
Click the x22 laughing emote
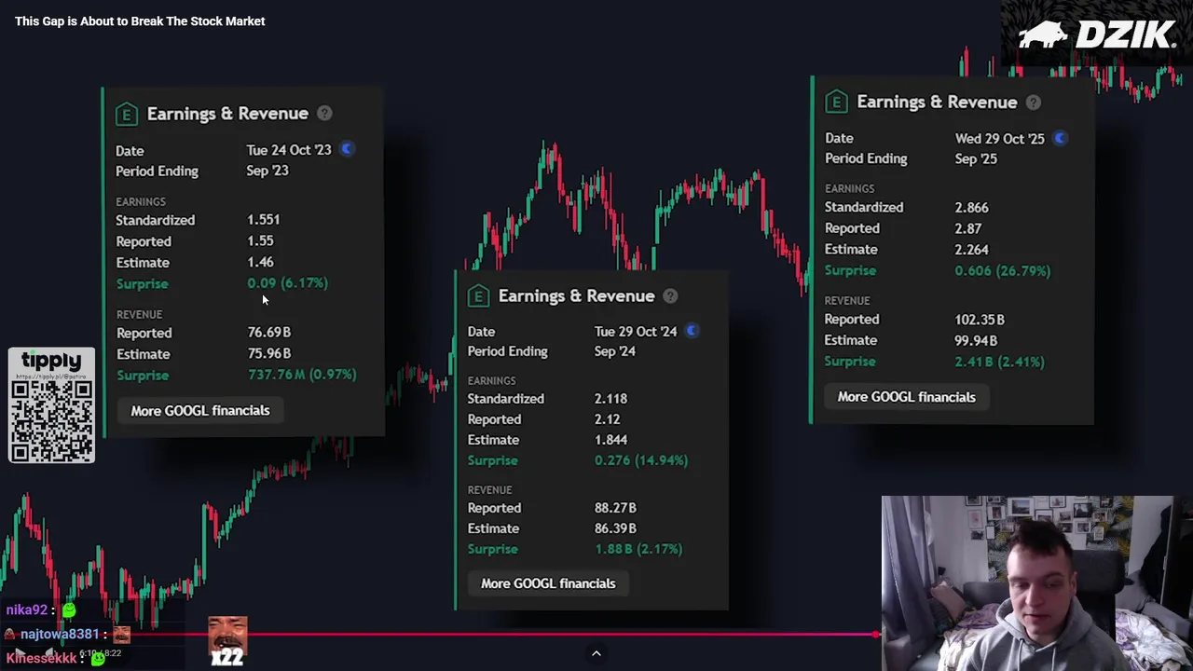point(227,641)
